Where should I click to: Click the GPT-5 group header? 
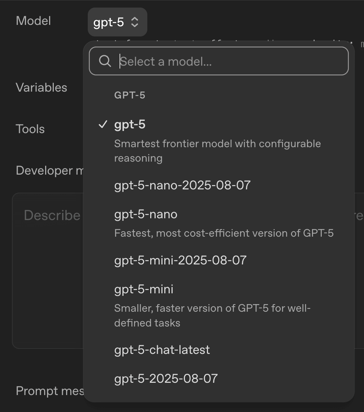(130, 95)
